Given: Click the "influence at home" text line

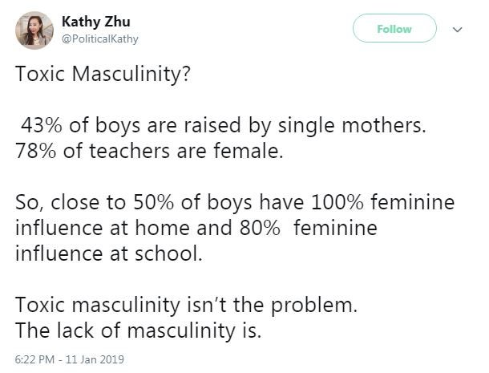Looking at the screenshot, I should pyautogui.click(x=196, y=229).
